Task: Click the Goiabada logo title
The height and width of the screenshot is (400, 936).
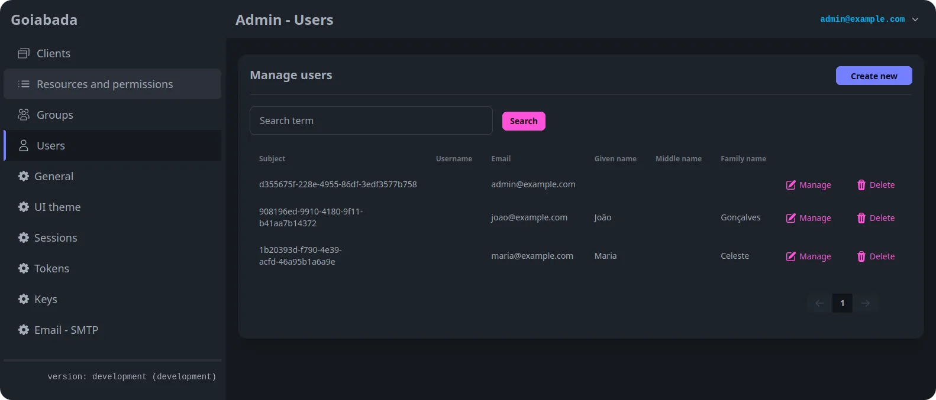Action: pyautogui.click(x=44, y=19)
